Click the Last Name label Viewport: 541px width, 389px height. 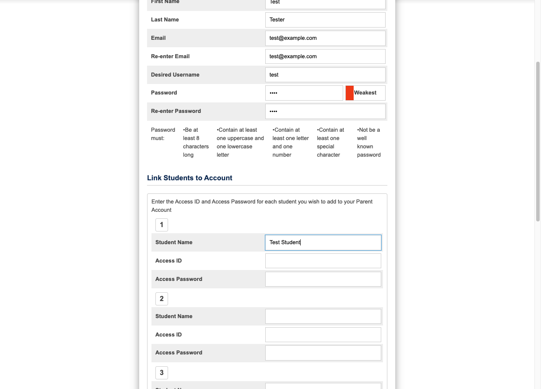165,20
